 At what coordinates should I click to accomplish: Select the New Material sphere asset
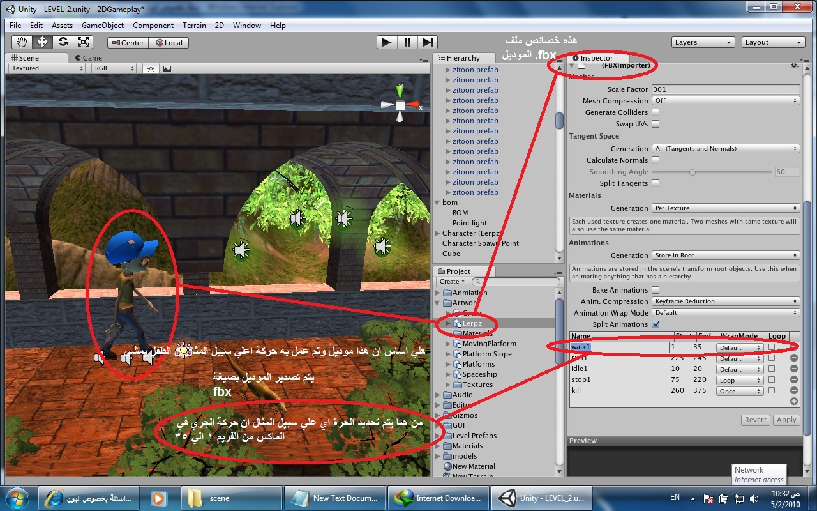(x=469, y=466)
